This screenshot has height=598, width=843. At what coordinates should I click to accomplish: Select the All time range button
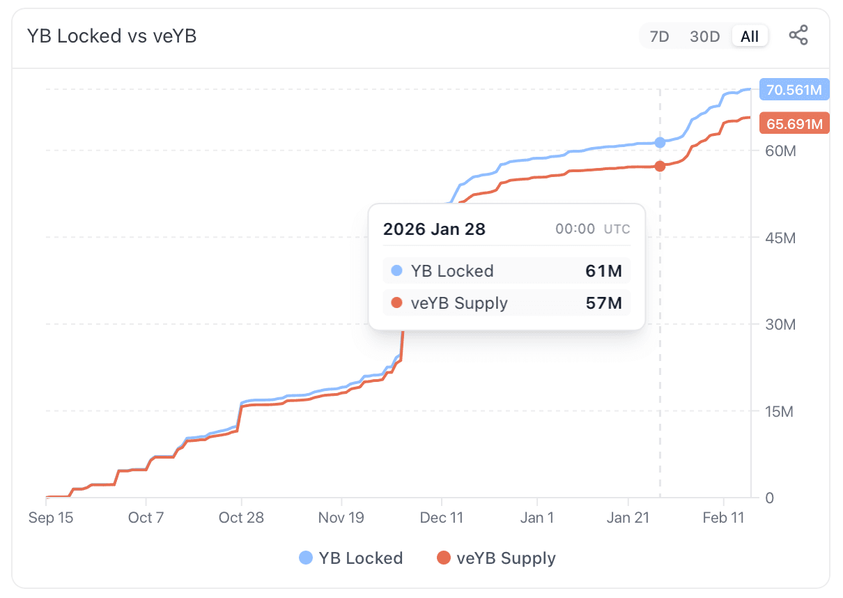tap(750, 36)
